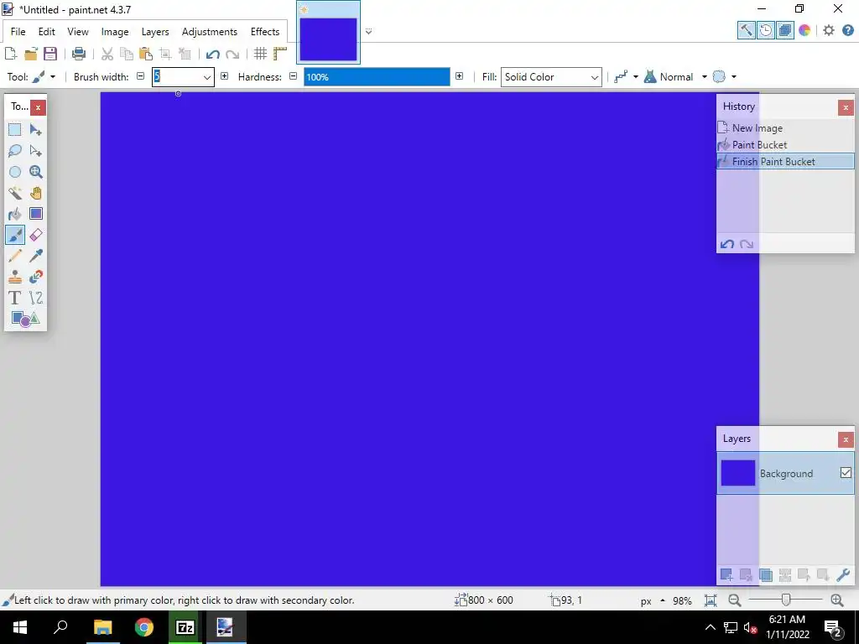The width and height of the screenshot is (859, 644).
Task: Toggle the Colors window button
Action: (x=804, y=31)
